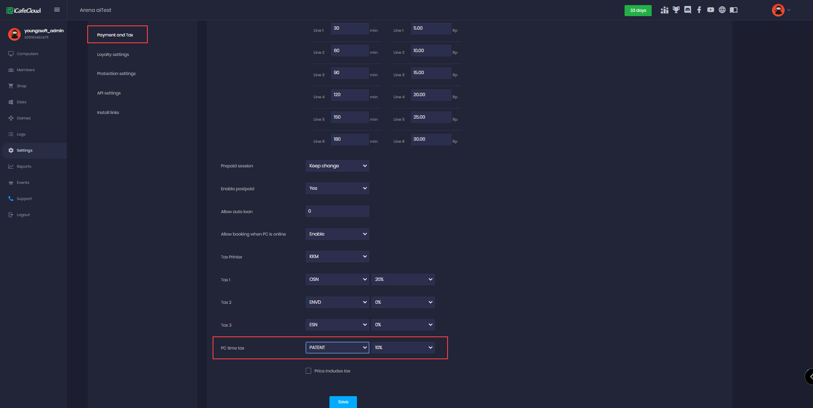The image size is (813, 408).
Task: Click the Discord icon in the top bar
Action: (x=688, y=10)
